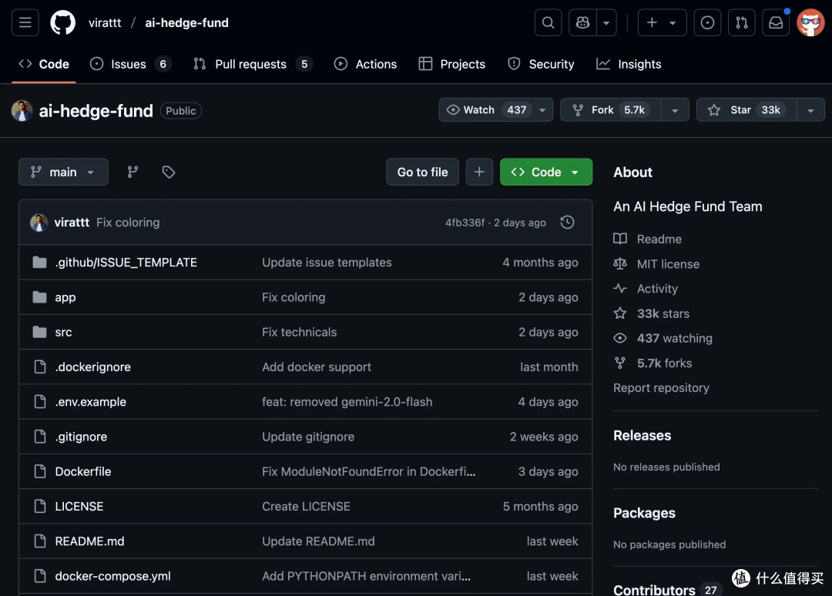The image size is (832, 596).
Task: View tags using the tag icon
Action: pyautogui.click(x=169, y=172)
